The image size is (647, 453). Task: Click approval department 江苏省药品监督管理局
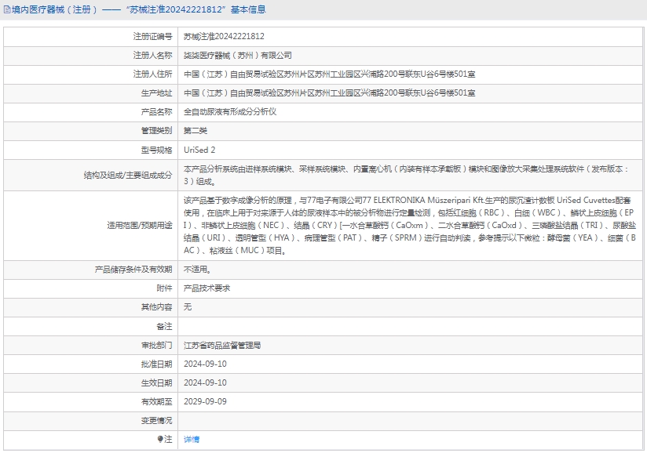click(221, 345)
